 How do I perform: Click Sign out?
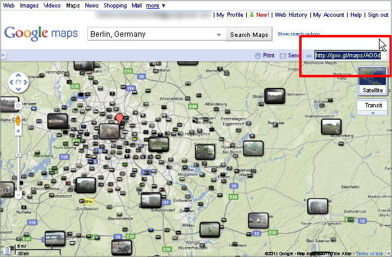pos(378,15)
